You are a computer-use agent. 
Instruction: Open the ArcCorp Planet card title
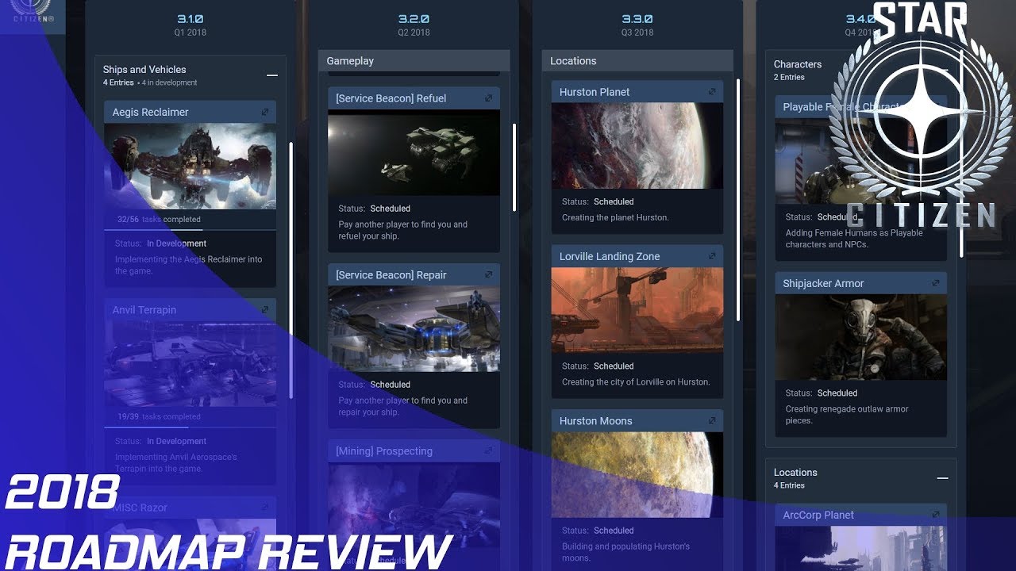tap(818, 515)
